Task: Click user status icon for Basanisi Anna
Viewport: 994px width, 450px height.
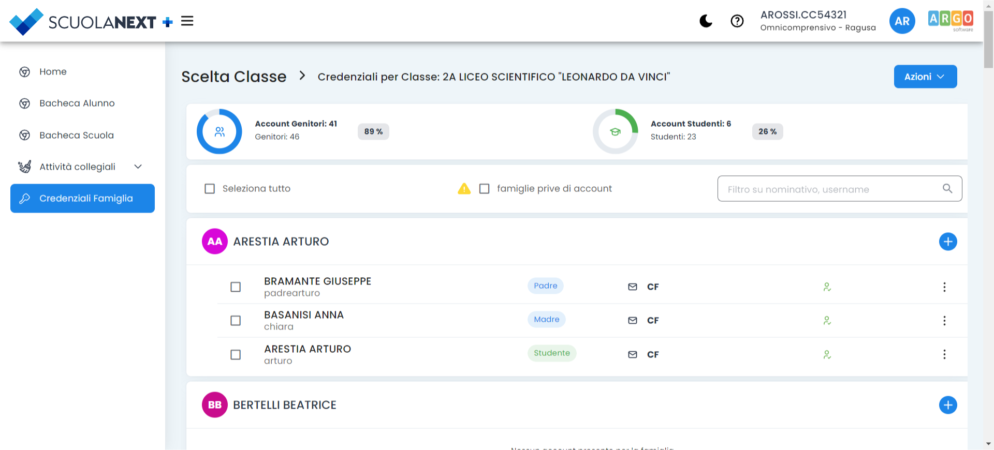Action: [827, 321]
